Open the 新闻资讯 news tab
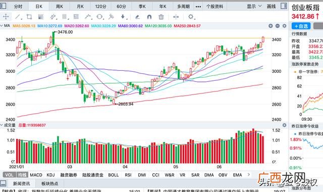This screenshot has height=192, width=323. 21,183
